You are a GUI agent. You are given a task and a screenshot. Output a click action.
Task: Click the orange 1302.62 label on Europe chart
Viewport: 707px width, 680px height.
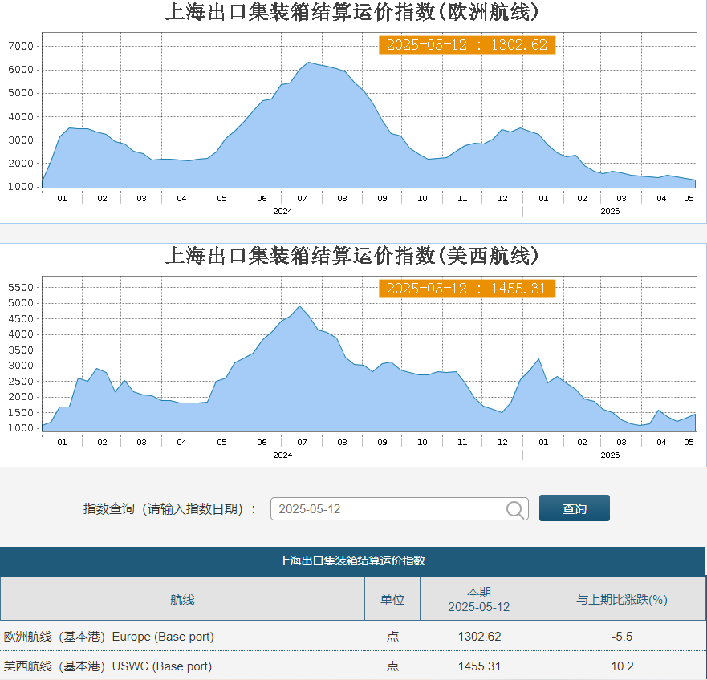tap(466, 45)
